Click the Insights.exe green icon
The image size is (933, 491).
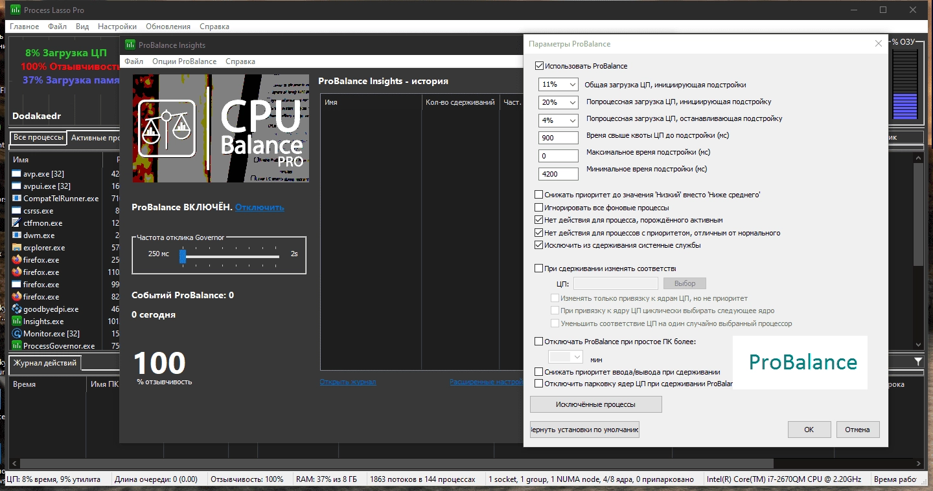click(17, 321)
